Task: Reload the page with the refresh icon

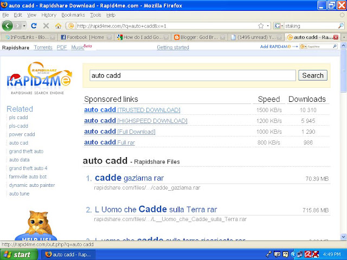Action: pos(34,26)
